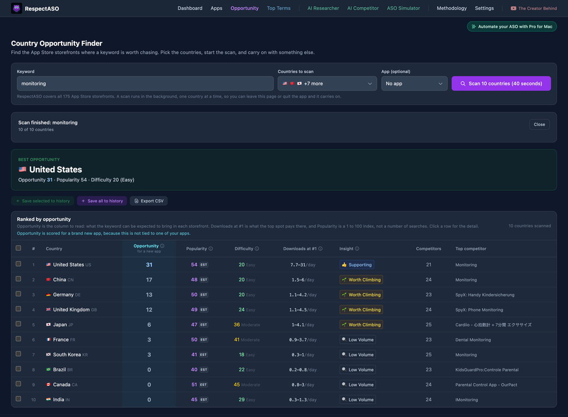Click United States opportunity score 31
The image size is (568, 417).
(x=149, y=265)
